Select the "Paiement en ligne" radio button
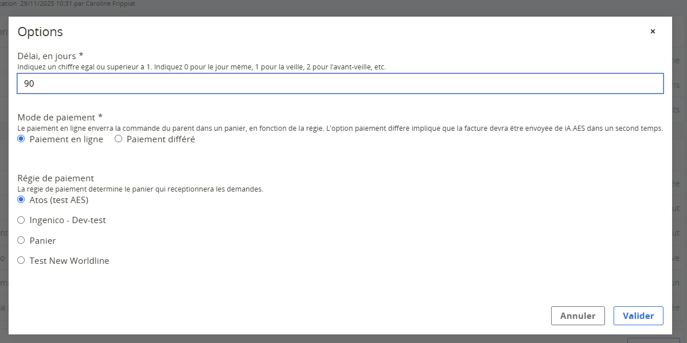 click(21, 138)
